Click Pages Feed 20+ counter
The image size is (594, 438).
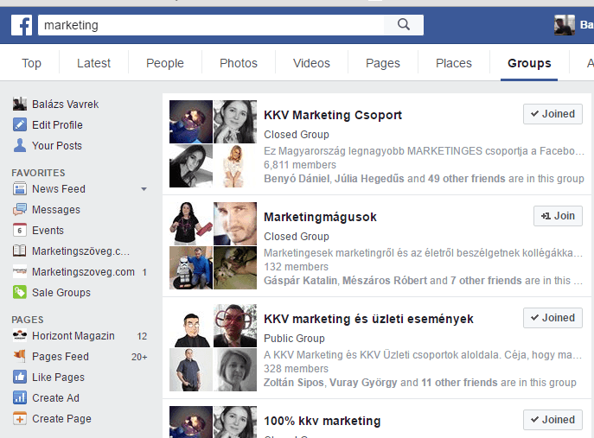click(139, 357)
